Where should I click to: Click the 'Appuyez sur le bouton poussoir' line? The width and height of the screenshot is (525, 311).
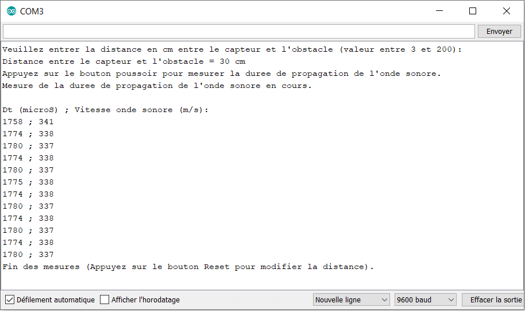click(x=221, y=74)
